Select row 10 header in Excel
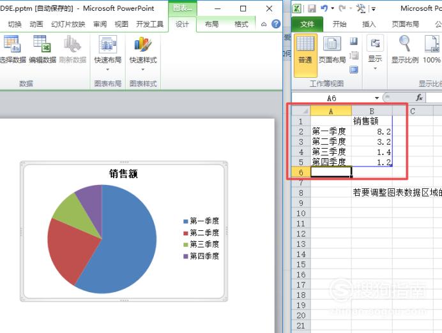This screenshot has width=442, height=333. (x=301, y=213)
